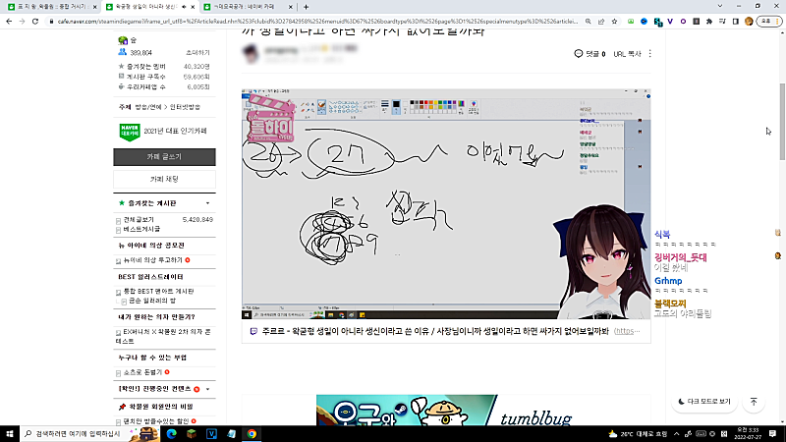Open 전체글보기 board
The image size is (786, 442).
(x=139, y=219)
